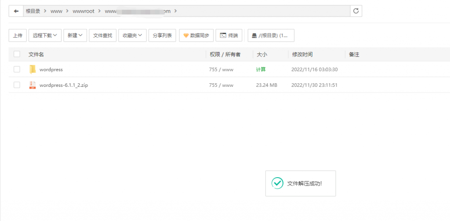This screenshot has width=450, height=221.
Task: Open the wordpress folder icon
Action: coord(33,69)
